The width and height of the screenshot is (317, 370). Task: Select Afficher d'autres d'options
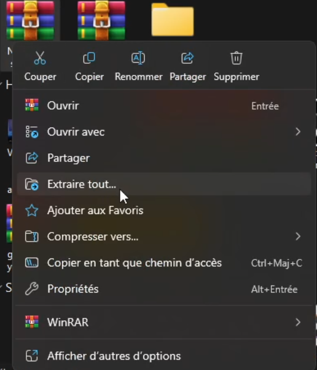[164, 356]
